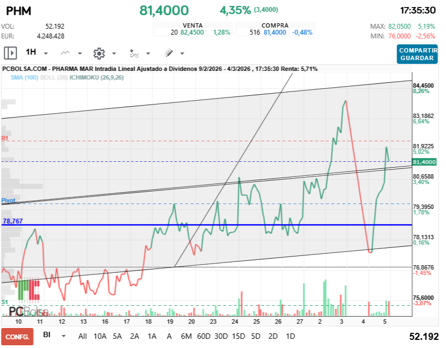Click the MAX value 82,0500
Viewport: 446px width, 348px height.
[x=399, y=27]
